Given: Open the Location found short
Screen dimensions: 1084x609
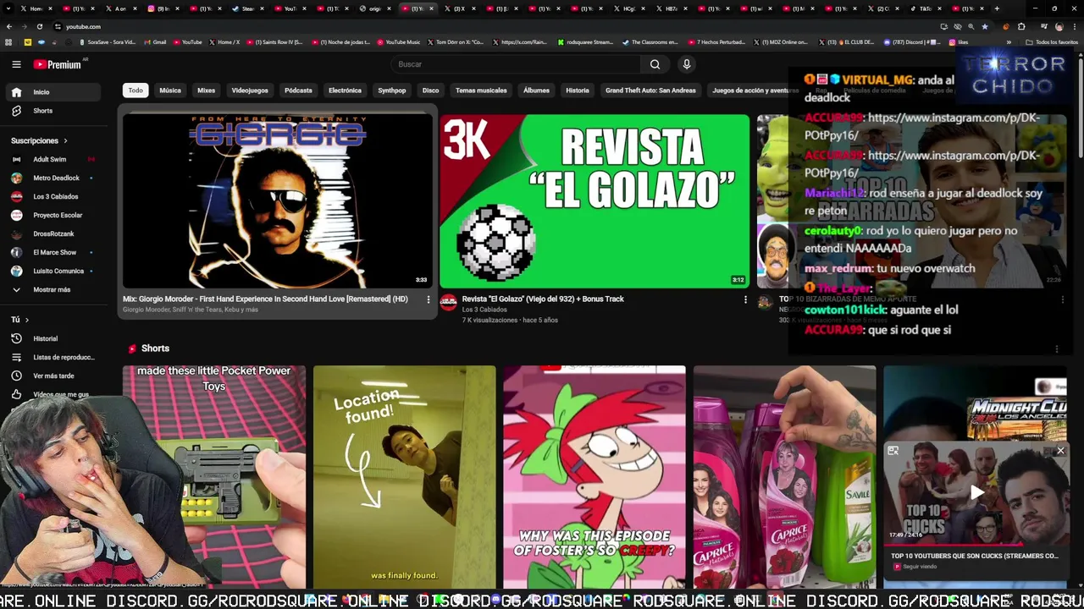Looking at the screenshot, I should coord(404,476).
